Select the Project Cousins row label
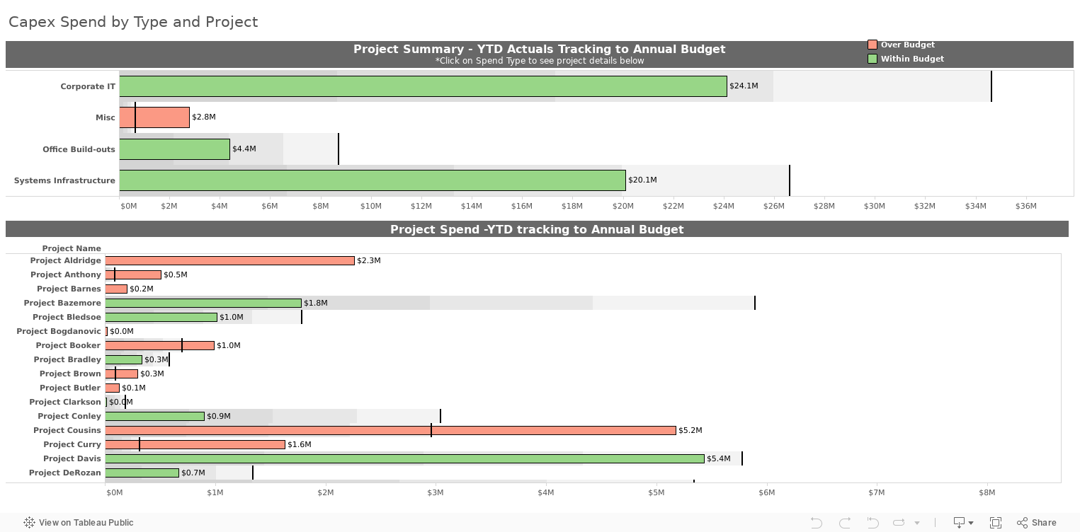The width and height of the screenshot is (1080, 532). 67,430
